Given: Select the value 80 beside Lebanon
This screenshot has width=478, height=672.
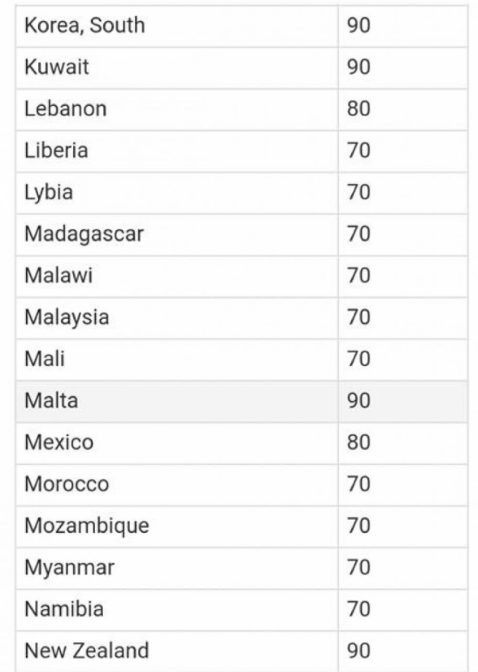Looking at the screenshot, I should click(358, 109).
